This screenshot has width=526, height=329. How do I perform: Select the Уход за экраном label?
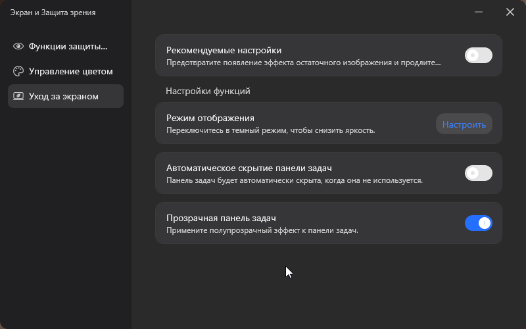64,96
